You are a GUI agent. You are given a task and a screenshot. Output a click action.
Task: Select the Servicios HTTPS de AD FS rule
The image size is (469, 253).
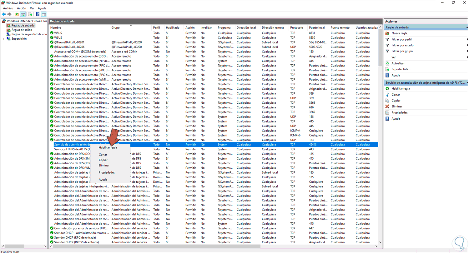point(214,149)
